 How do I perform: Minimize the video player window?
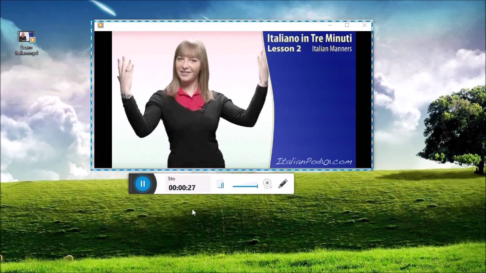pyautogui.click(x=330, y=25)
